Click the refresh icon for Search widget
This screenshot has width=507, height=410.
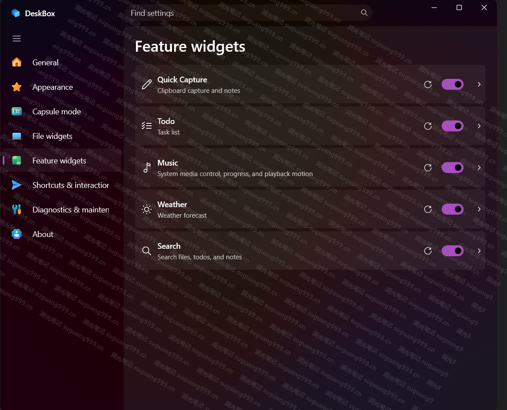point(428,251)
